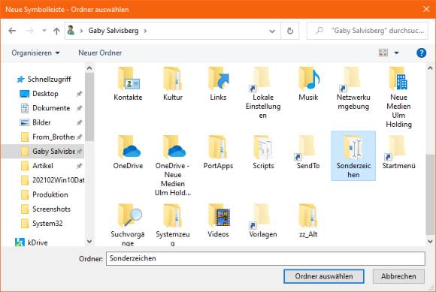The width and height of the screenshot is (436, 292).
Task: Select the Suchvorgänge folder
Action: (x=128, y=225)
